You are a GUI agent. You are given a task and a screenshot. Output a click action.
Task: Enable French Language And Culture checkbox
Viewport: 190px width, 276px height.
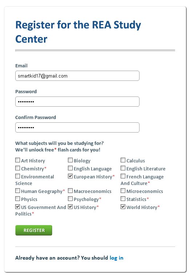tap(123, 176)
